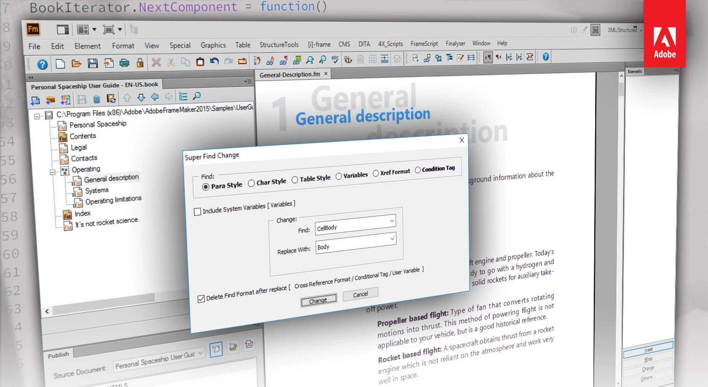Select the Xref Format radio button
Screen dimensions: 708x387
(x=376, y=173)
